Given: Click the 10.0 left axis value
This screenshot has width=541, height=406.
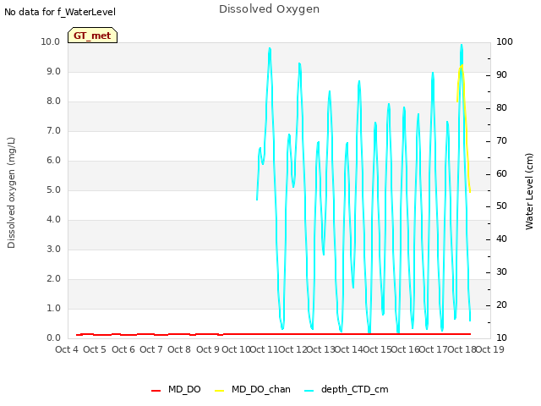Looking at the screenshot, I should (51, 41).
